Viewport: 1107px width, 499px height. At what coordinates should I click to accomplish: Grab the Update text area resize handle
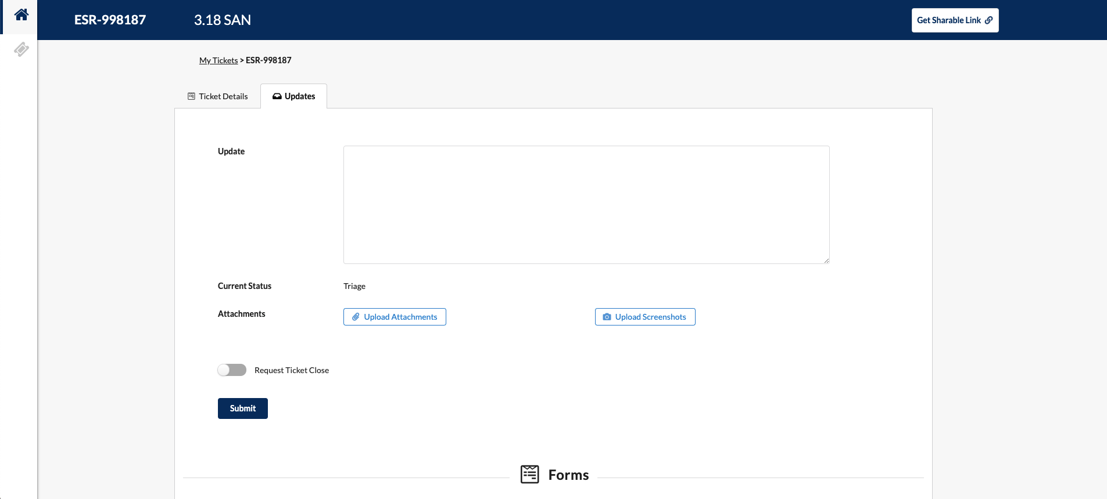coord(826,261)
